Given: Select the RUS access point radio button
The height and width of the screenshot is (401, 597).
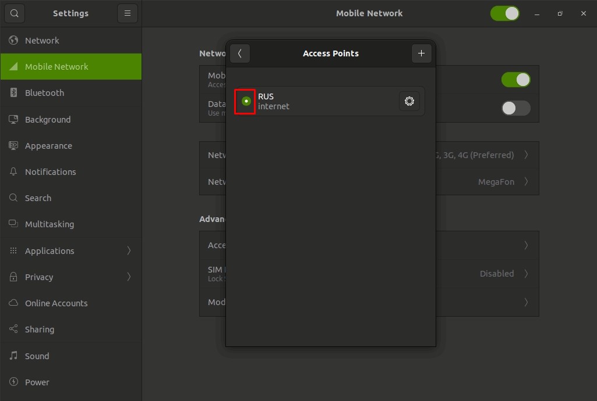Looking at the screenshot, I should pyautogui.click(x=246, y=101).
